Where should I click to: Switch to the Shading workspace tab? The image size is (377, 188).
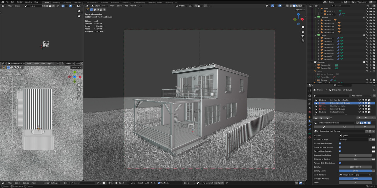pos(104,2)
